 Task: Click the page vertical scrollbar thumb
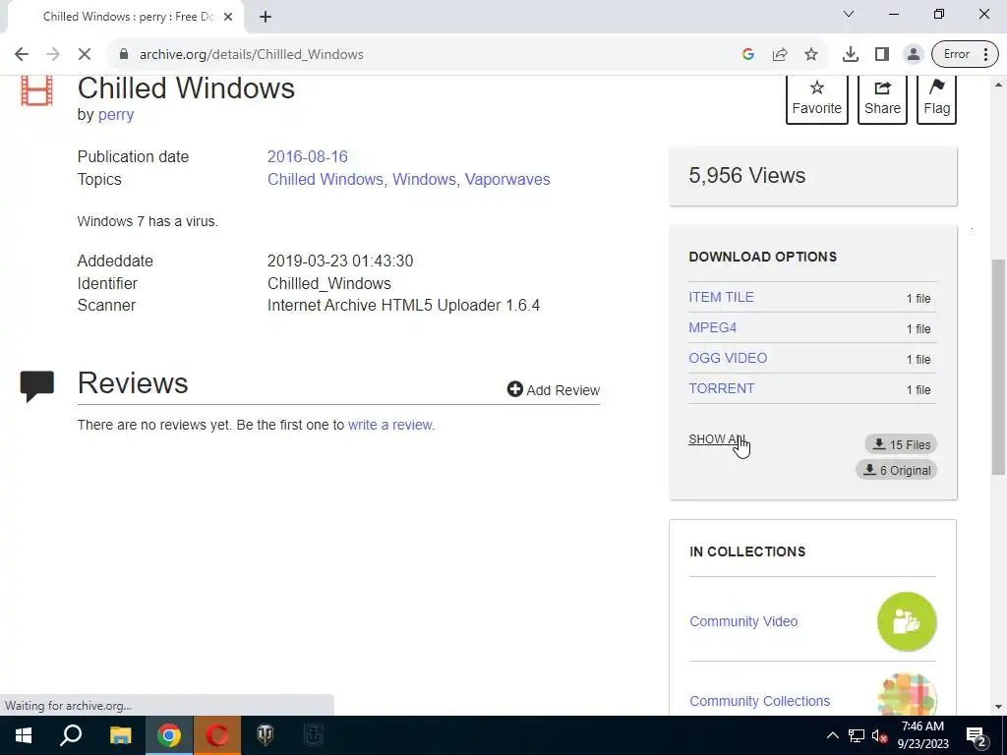pyautogui.click(x=999, y=366)
